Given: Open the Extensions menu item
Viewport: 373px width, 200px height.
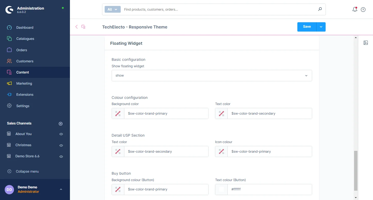Looking at the screenshot, I should coord(25,94).
